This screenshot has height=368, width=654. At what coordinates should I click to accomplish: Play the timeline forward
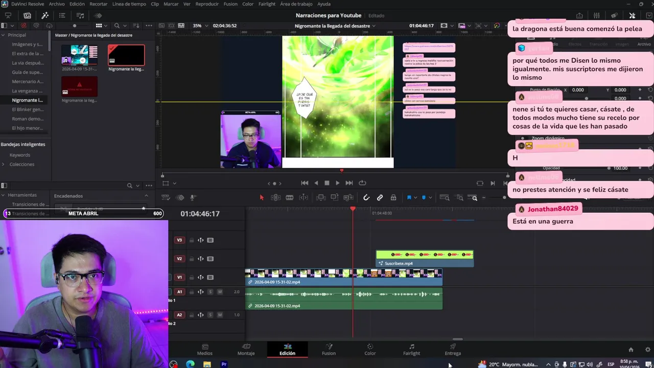[338, 183]
